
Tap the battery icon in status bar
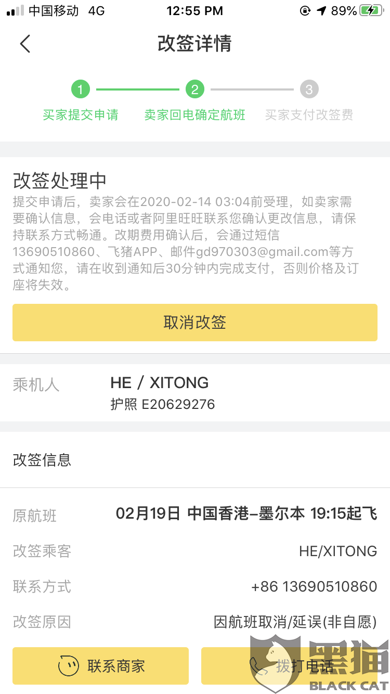click(371, 11)
